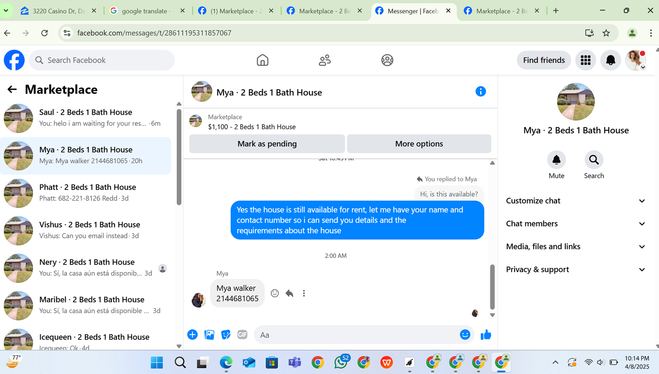
Task: Click Find friends button
Action: pyautogui.click(x=544, y=60)
